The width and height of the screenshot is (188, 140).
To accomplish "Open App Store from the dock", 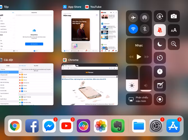I will click(x=173, y=126).
